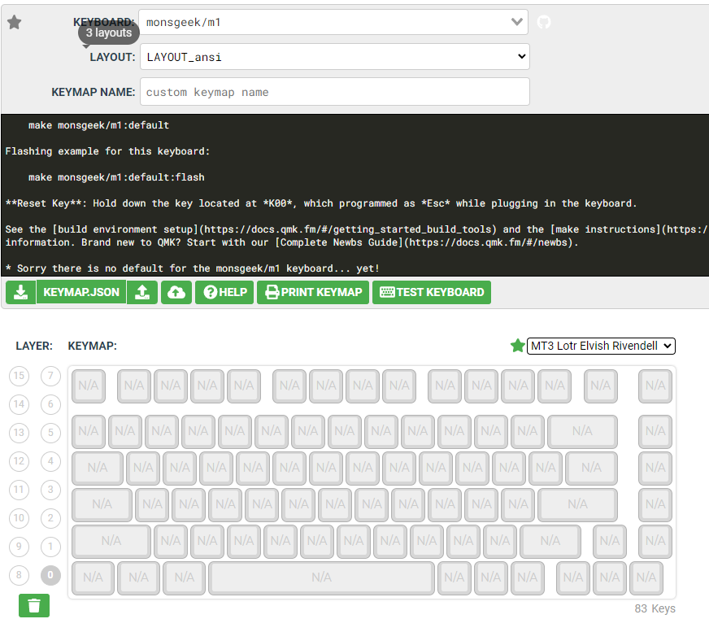Click PRINT KEYMAP button

point(313,292)
